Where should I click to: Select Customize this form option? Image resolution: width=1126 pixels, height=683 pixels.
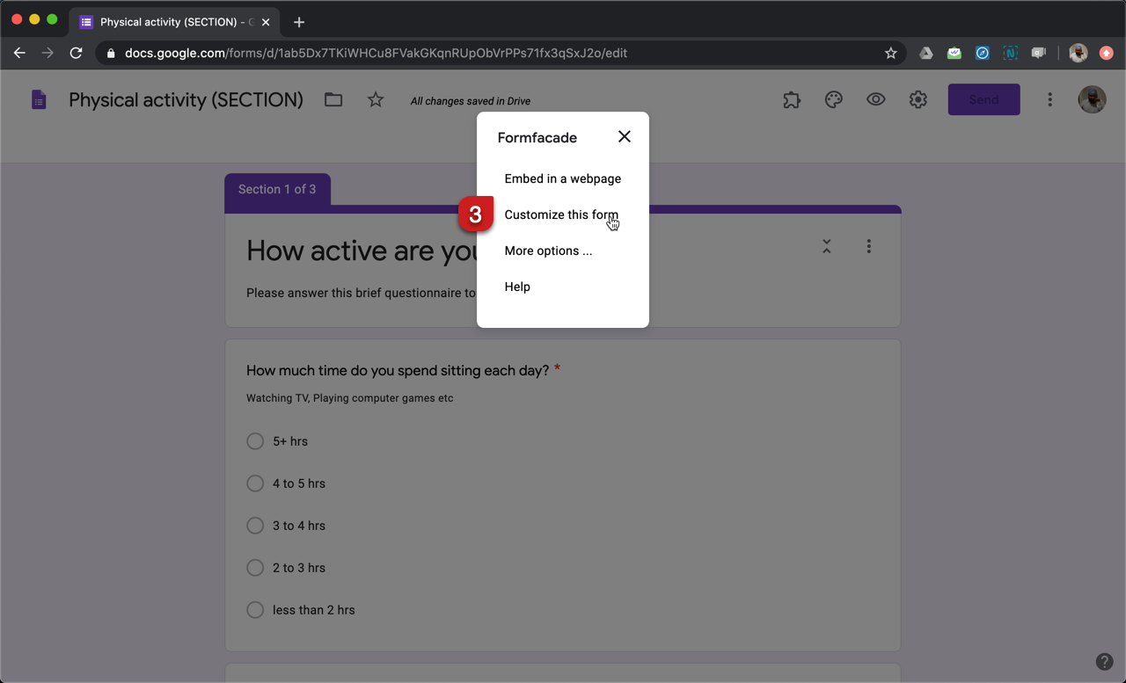pos(560,214)
